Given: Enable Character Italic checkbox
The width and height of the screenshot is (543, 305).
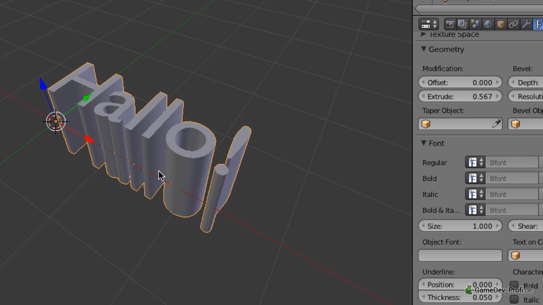Looking at the screenshot, I should (x=514, y=299).
